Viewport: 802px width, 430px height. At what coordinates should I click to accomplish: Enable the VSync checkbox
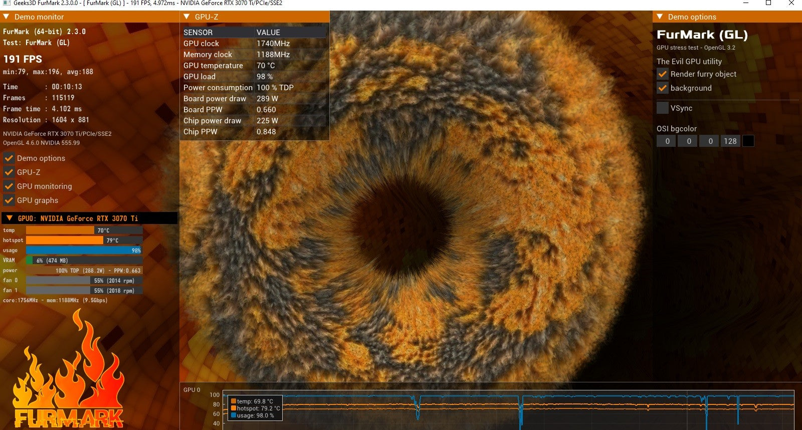tap(663, 108)
